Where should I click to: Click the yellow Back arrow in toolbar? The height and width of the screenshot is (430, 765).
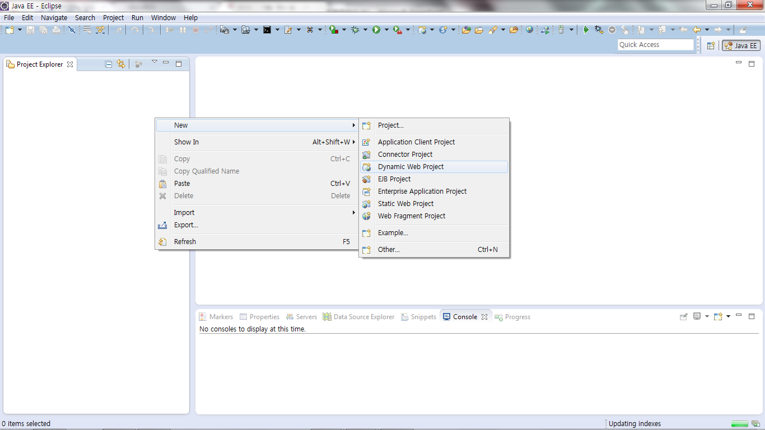pos(697,30)
